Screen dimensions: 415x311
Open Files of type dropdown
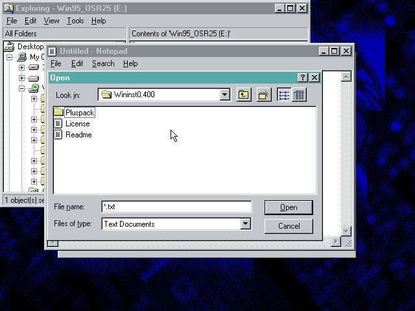(x=245, y=224)
